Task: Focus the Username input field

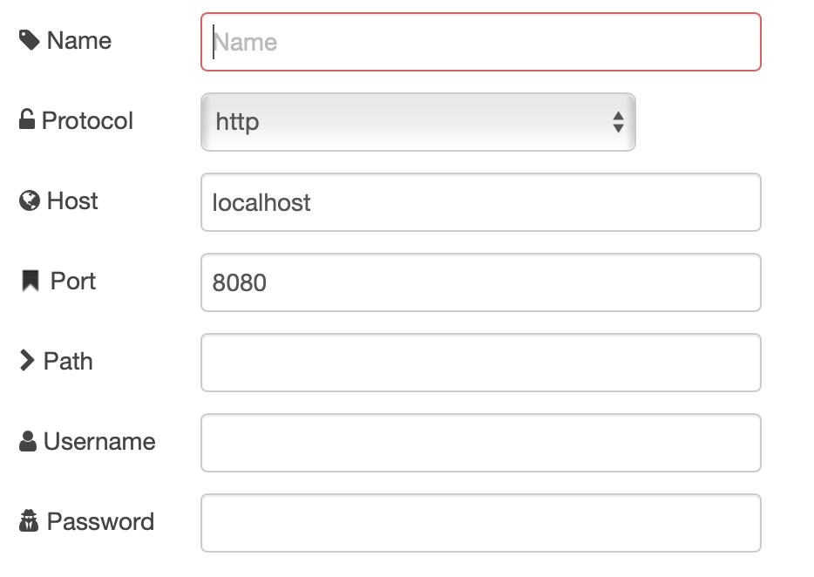Action: (480, 443)
